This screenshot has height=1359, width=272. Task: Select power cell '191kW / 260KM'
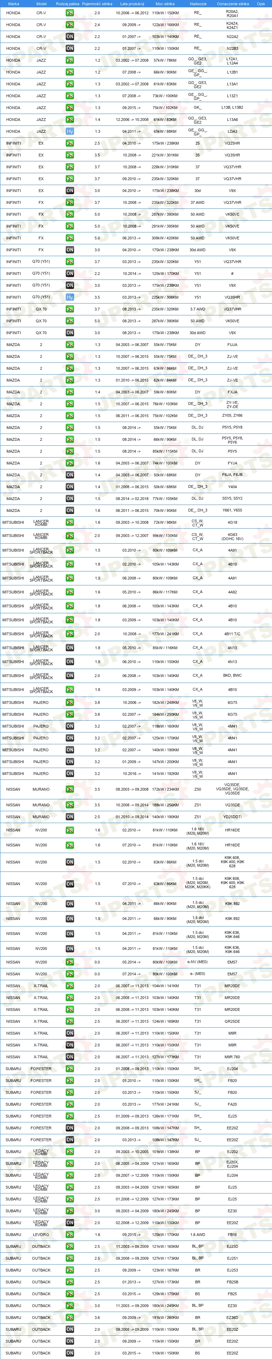(x=165, y=1317)
